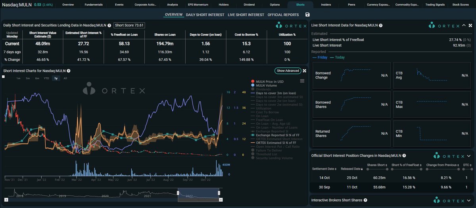The height and width of the screenshot is (208, 476).
Task: Toggle ORTEX Estimated SI % of FF series
Action: pyautogui.click(x=274, y=143)
